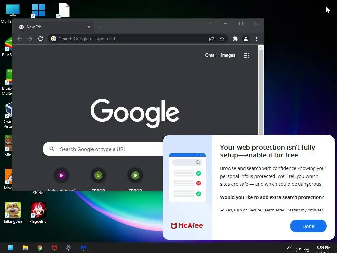Open the taskbar clock showing 6:54 PM
The width and height of the screenshot is (337, 253).
(323, 250)
